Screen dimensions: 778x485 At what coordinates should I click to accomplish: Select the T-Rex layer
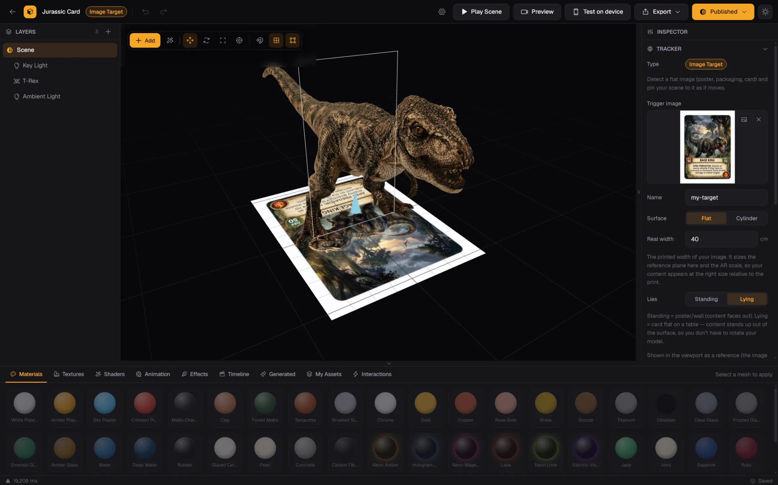(60, 81)
